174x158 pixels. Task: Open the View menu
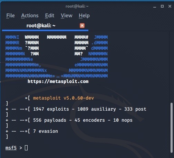pos(67,16)
